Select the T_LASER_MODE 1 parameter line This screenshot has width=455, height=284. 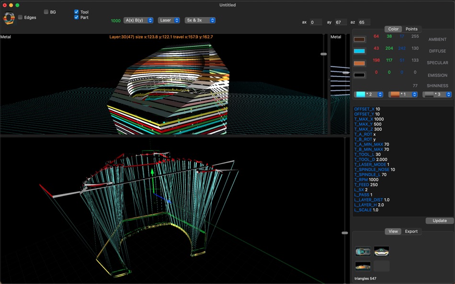click(x=372, y=164)
